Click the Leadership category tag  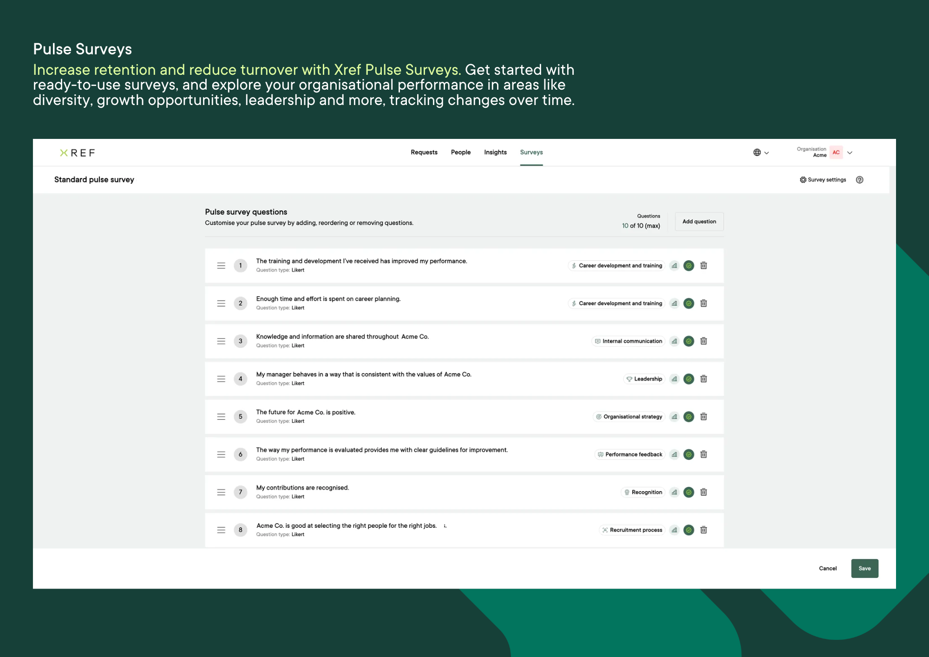(644, 379)
